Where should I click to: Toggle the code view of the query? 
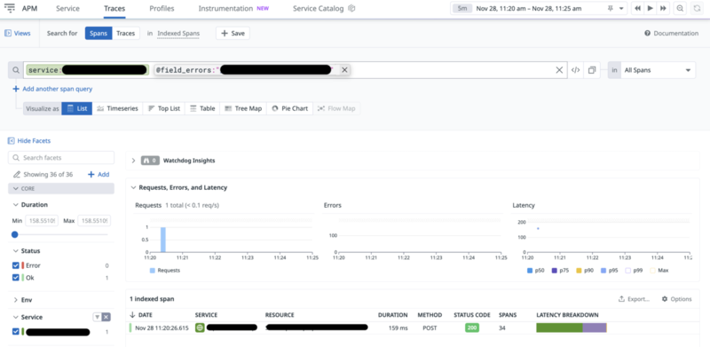coord(575,70)
